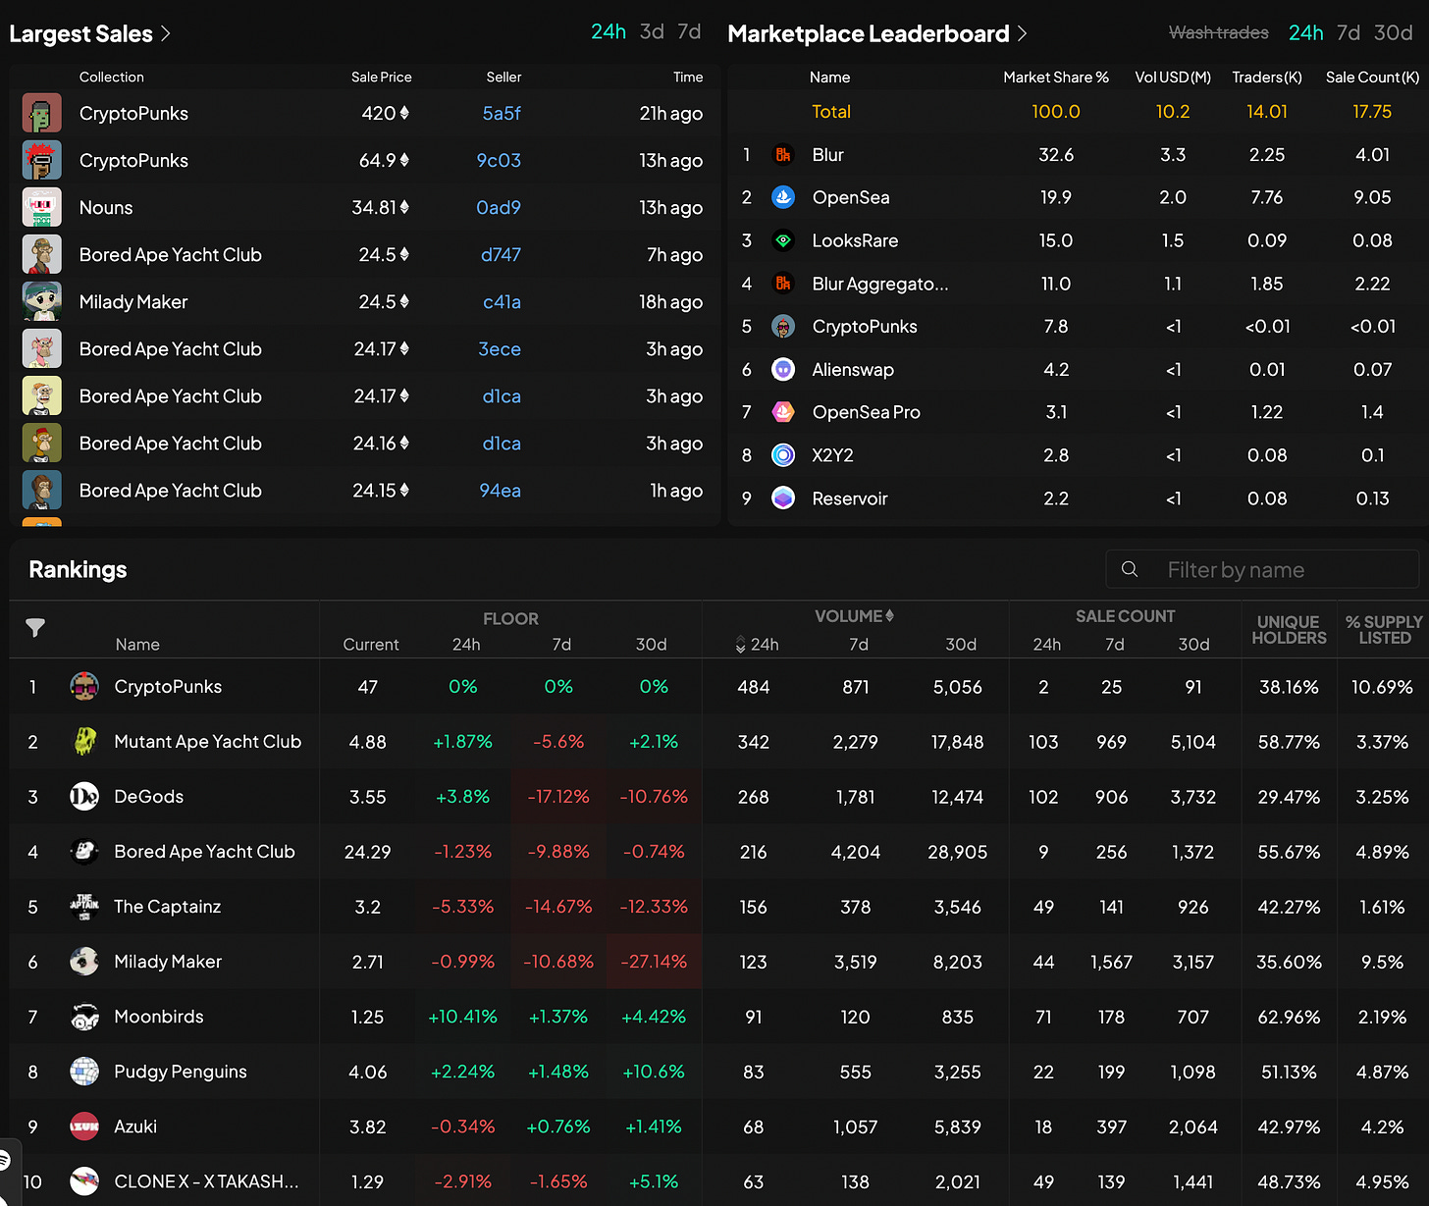Click the CryptoPunks marketplace logo icon
1429x1206 pixels.
tap(783, 326)
